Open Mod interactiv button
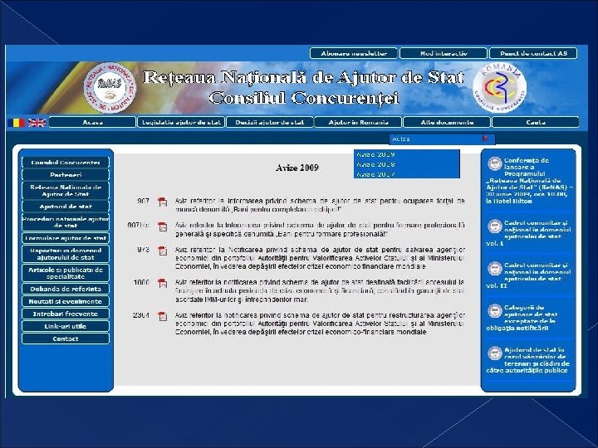Screen dimensions: 598x448 444,53
